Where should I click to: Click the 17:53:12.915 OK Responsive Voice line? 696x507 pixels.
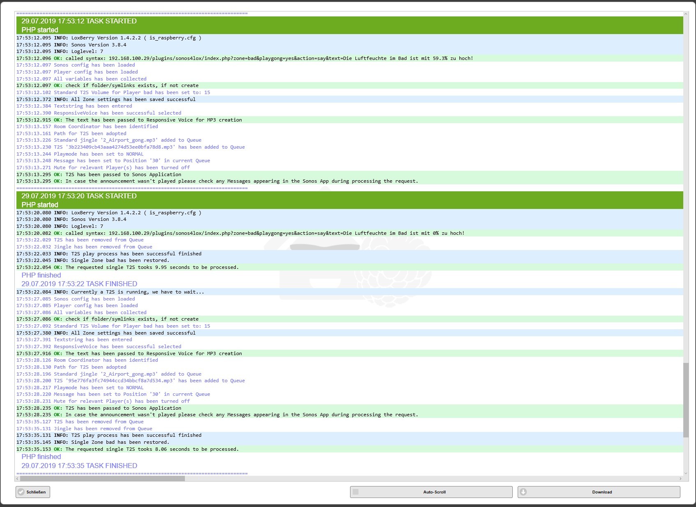click(350, 120)
